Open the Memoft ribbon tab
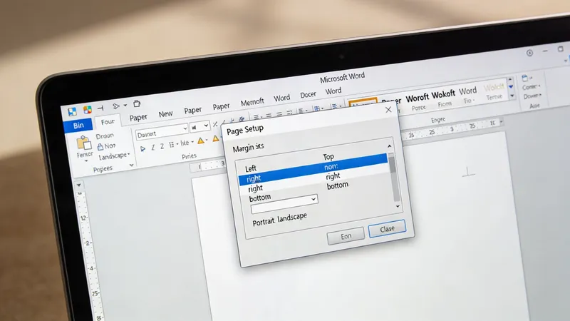Image resolution: width=570 pixels, height=321 pixels. [x=252, y=102]
